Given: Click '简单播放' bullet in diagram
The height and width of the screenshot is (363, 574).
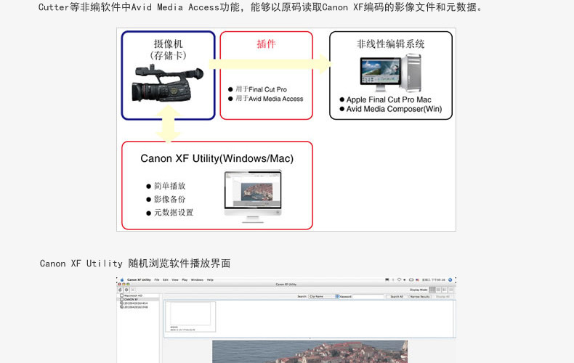Looking at the screenshot, I should 170,186.
